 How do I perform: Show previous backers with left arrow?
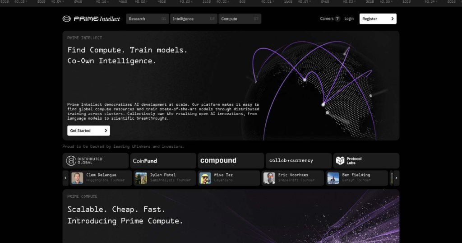65,178
